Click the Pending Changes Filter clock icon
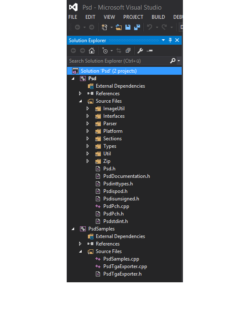The width and height of the screenshot is (250, 309). tap(105, 51)
